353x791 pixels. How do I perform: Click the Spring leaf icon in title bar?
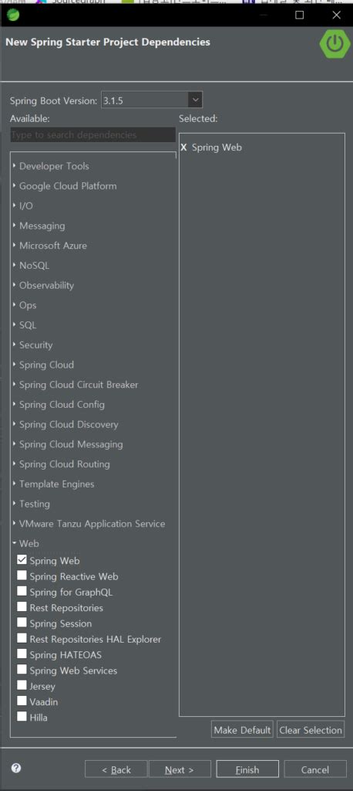[13, 15]
